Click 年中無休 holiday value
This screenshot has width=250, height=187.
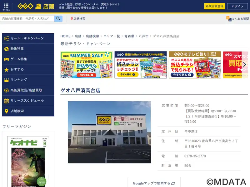point(191,131)
